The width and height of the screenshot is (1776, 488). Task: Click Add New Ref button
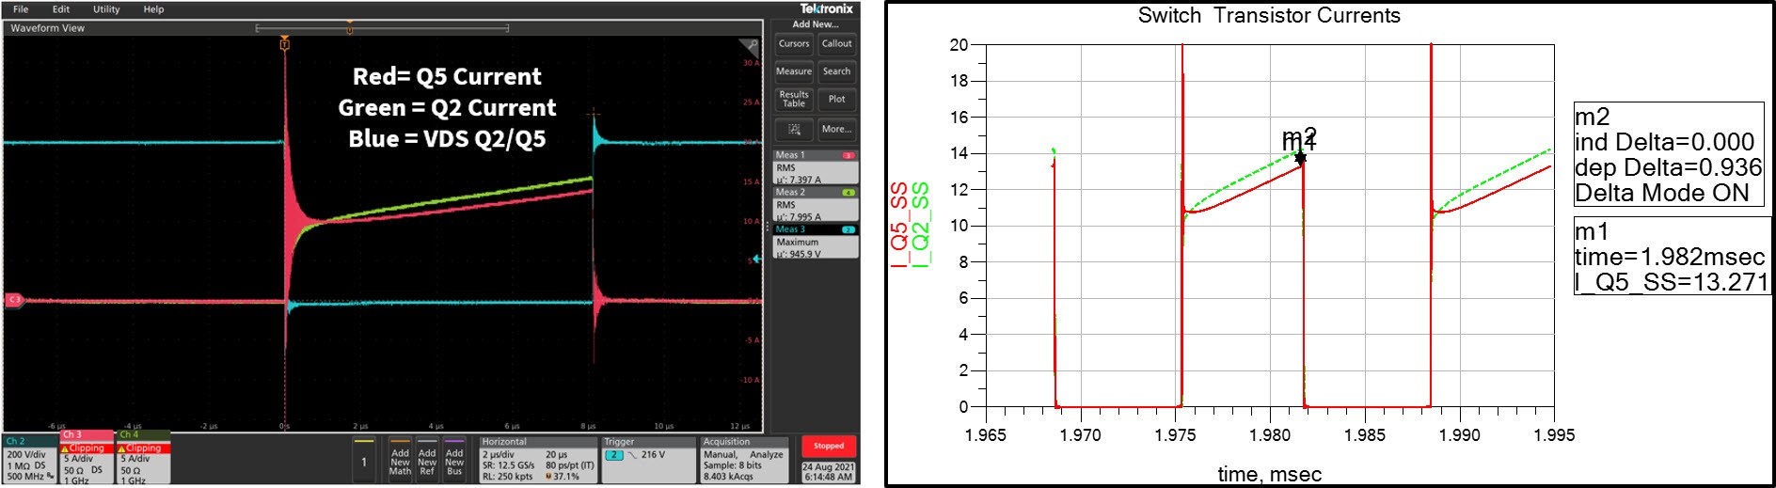(x=427, y=460)
